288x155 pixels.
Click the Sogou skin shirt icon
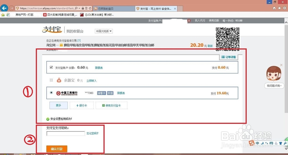pyautogui.click(x=281, y=143)
